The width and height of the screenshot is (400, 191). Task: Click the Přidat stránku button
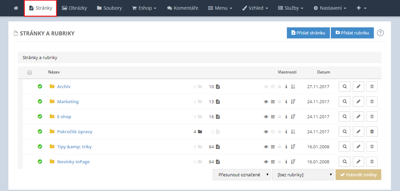[308, 33]
